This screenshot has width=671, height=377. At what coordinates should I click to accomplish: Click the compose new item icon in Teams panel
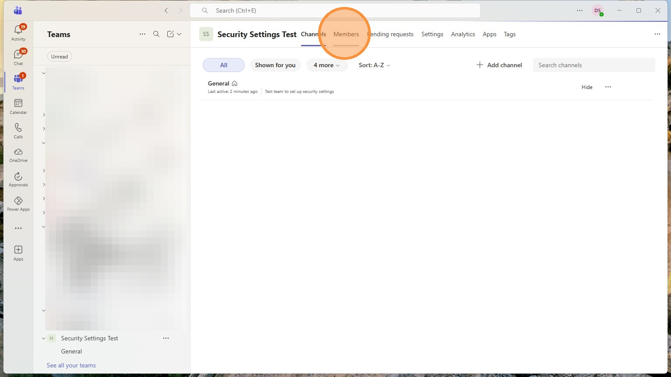170,34
